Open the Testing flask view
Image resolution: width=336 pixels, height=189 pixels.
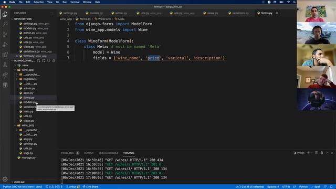pos(5,65)
